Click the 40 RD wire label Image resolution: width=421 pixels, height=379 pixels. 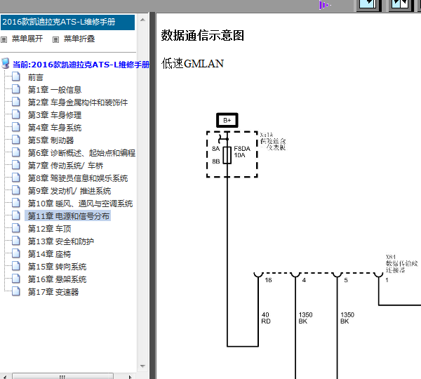click(x=265, y=318)
